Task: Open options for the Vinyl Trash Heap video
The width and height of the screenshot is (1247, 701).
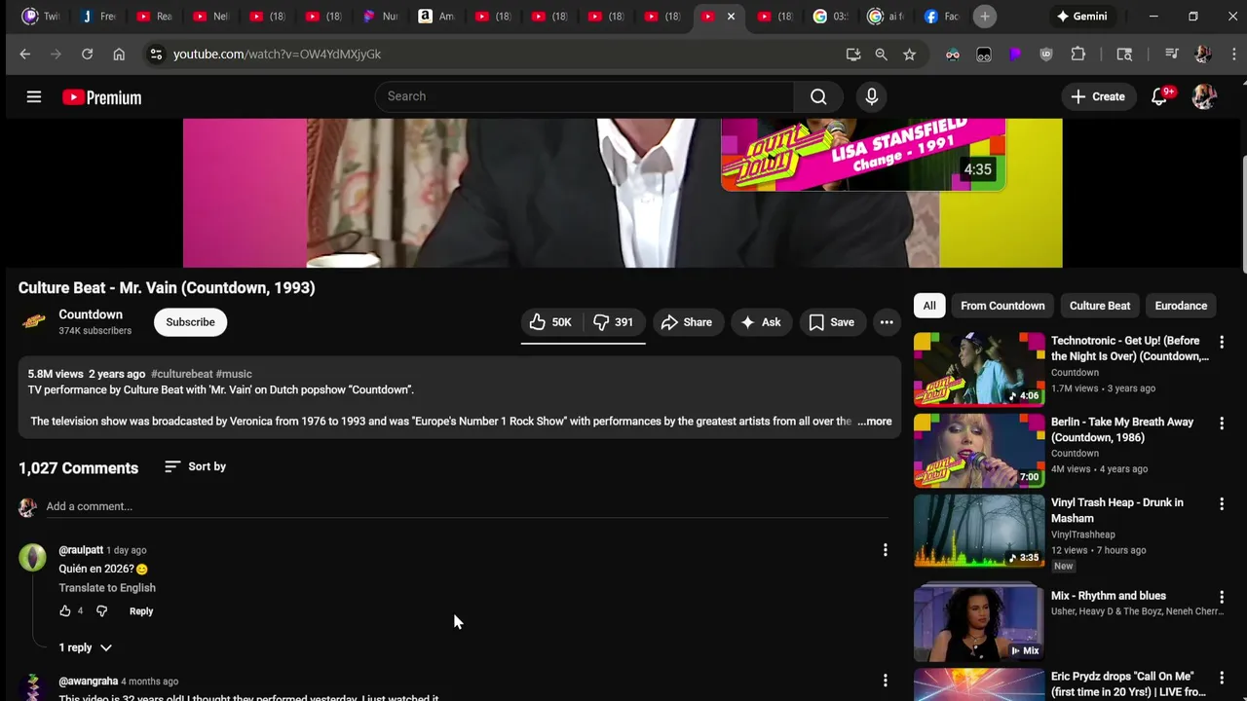Action: pos(1222,504)
